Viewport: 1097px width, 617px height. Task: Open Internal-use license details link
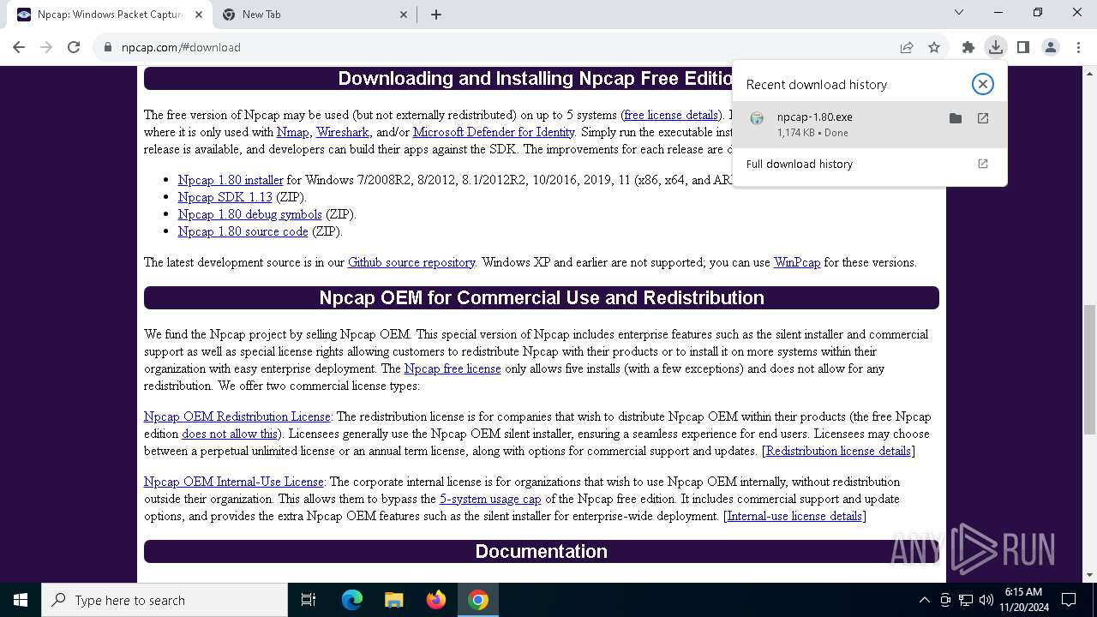pos(794,516)
